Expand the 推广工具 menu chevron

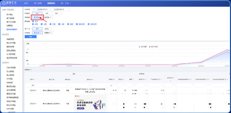click(x=70, y=3)
